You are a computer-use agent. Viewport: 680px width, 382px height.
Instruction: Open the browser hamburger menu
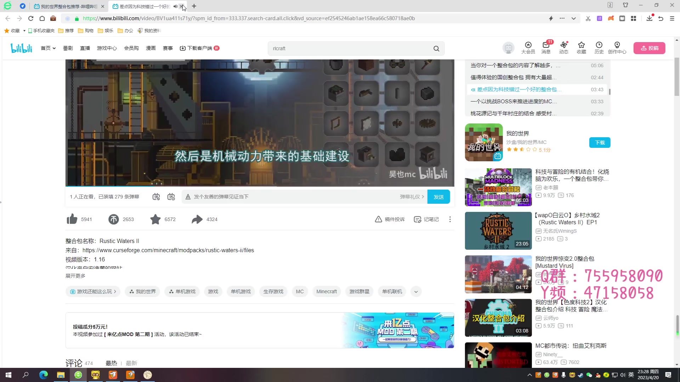point(672,18)
